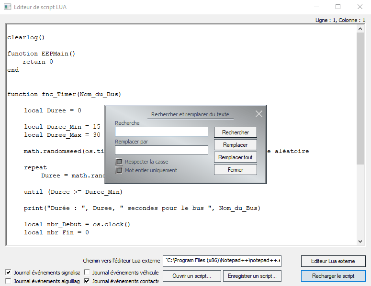
Task: Click the scrollbar up arrow
Action: click(360, 29)
